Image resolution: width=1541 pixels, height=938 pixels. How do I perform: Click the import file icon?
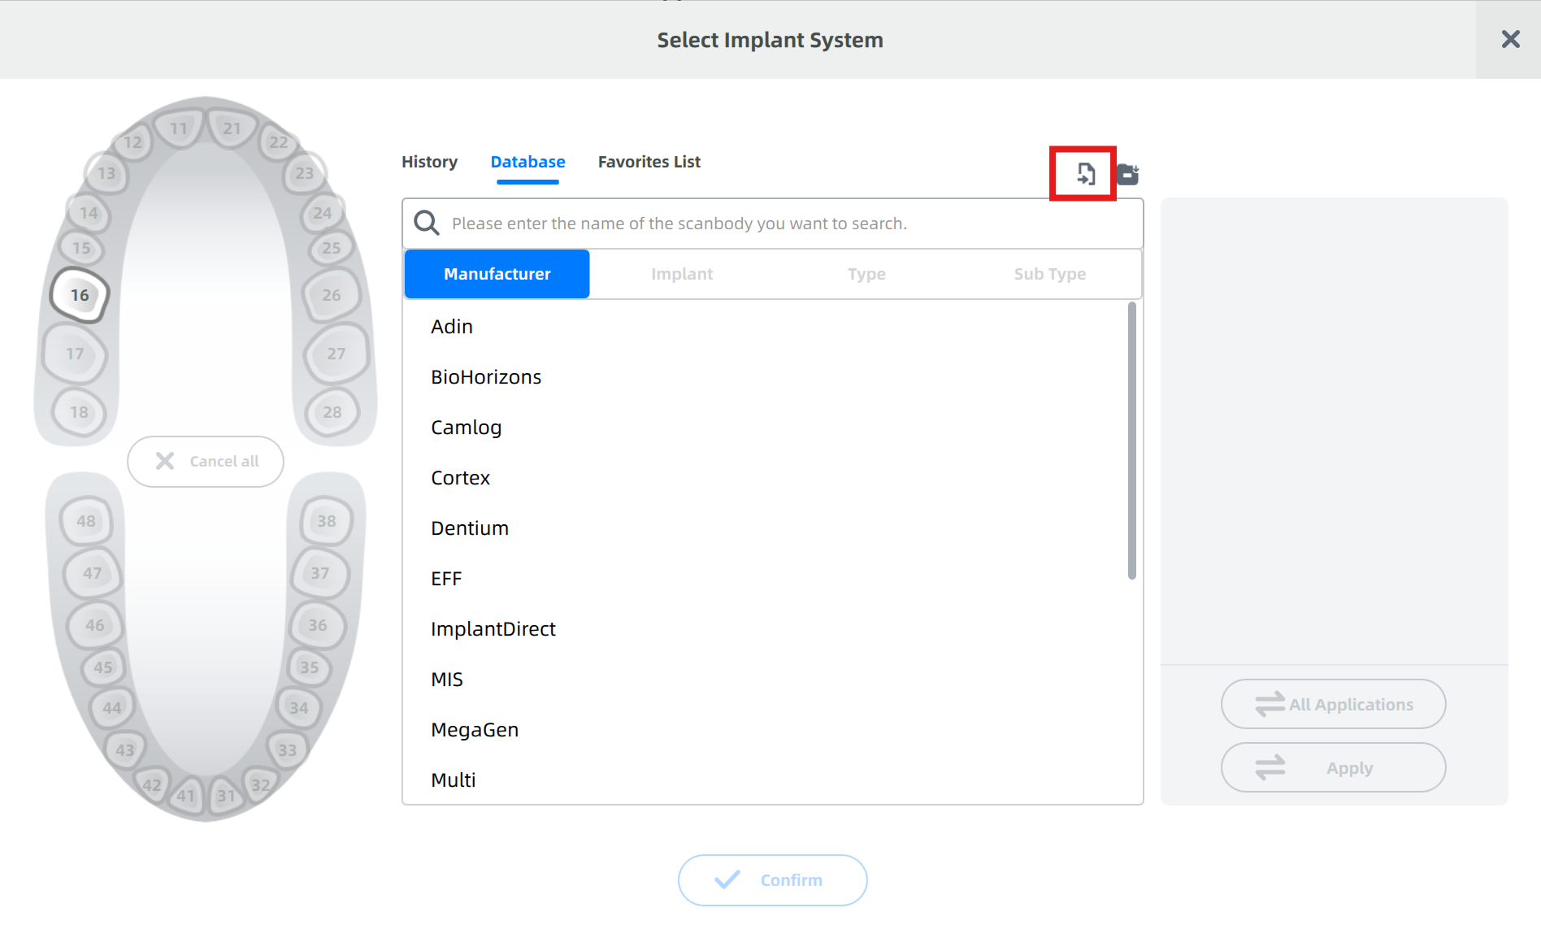point(1085,174)
